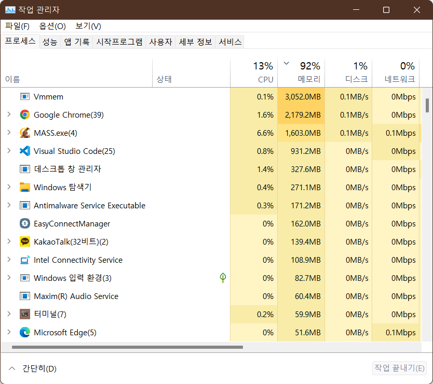Click the Intel Connectivity Service icon
This screenshot has height=384, width=433.
[x=25, y=260]
